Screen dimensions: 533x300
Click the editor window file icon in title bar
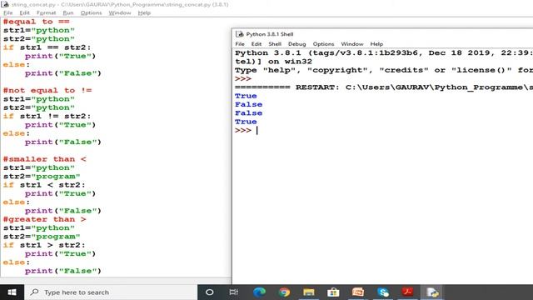[5, 4]
